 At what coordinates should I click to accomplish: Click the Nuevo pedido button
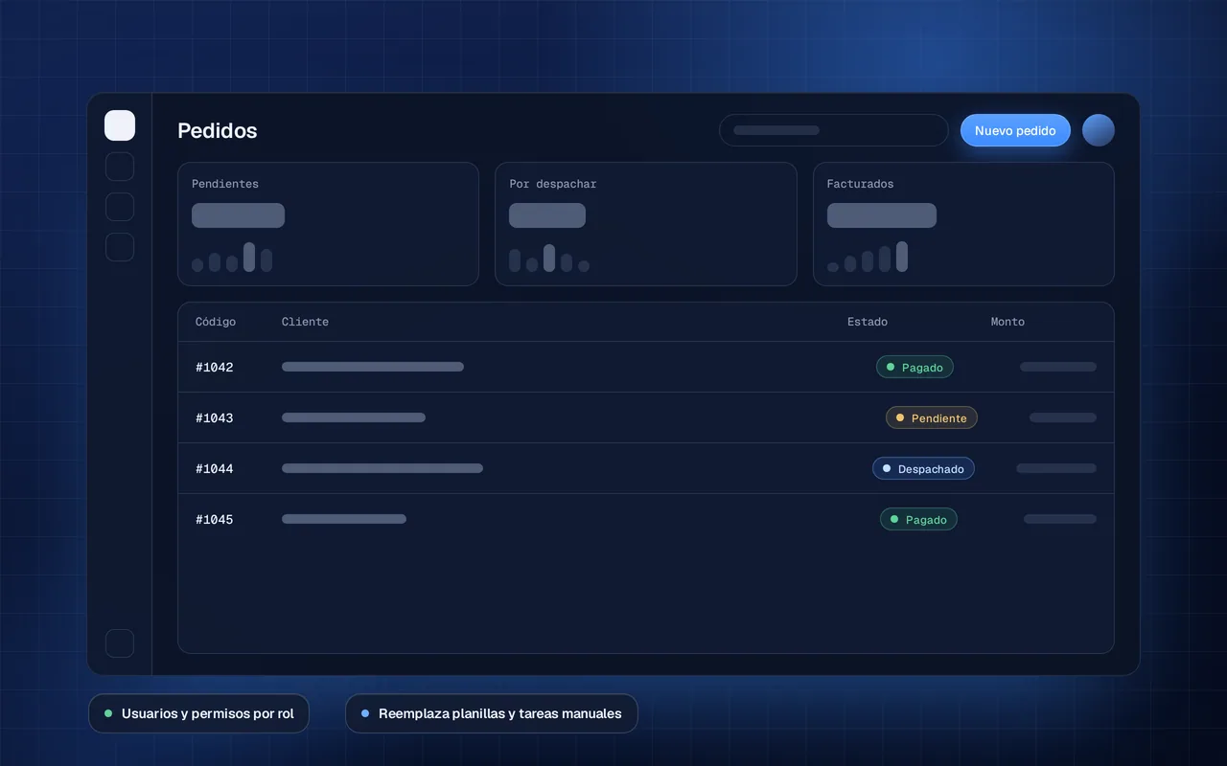pyautogui.click(x=1015, y=130)
